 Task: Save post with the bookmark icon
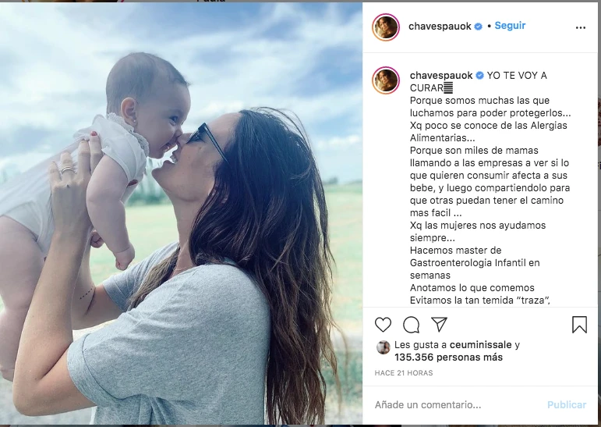[579, 325]
